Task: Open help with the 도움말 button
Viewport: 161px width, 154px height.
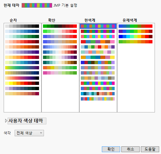Action: coord(150,149)
